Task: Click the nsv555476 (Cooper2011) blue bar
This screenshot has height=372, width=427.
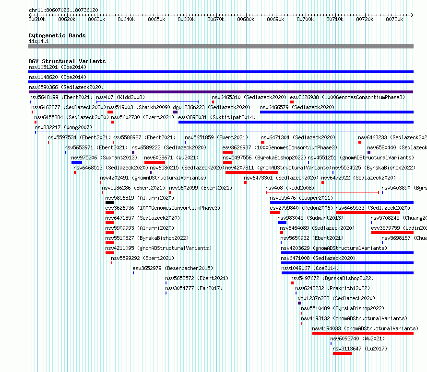Action: [342, 203]
